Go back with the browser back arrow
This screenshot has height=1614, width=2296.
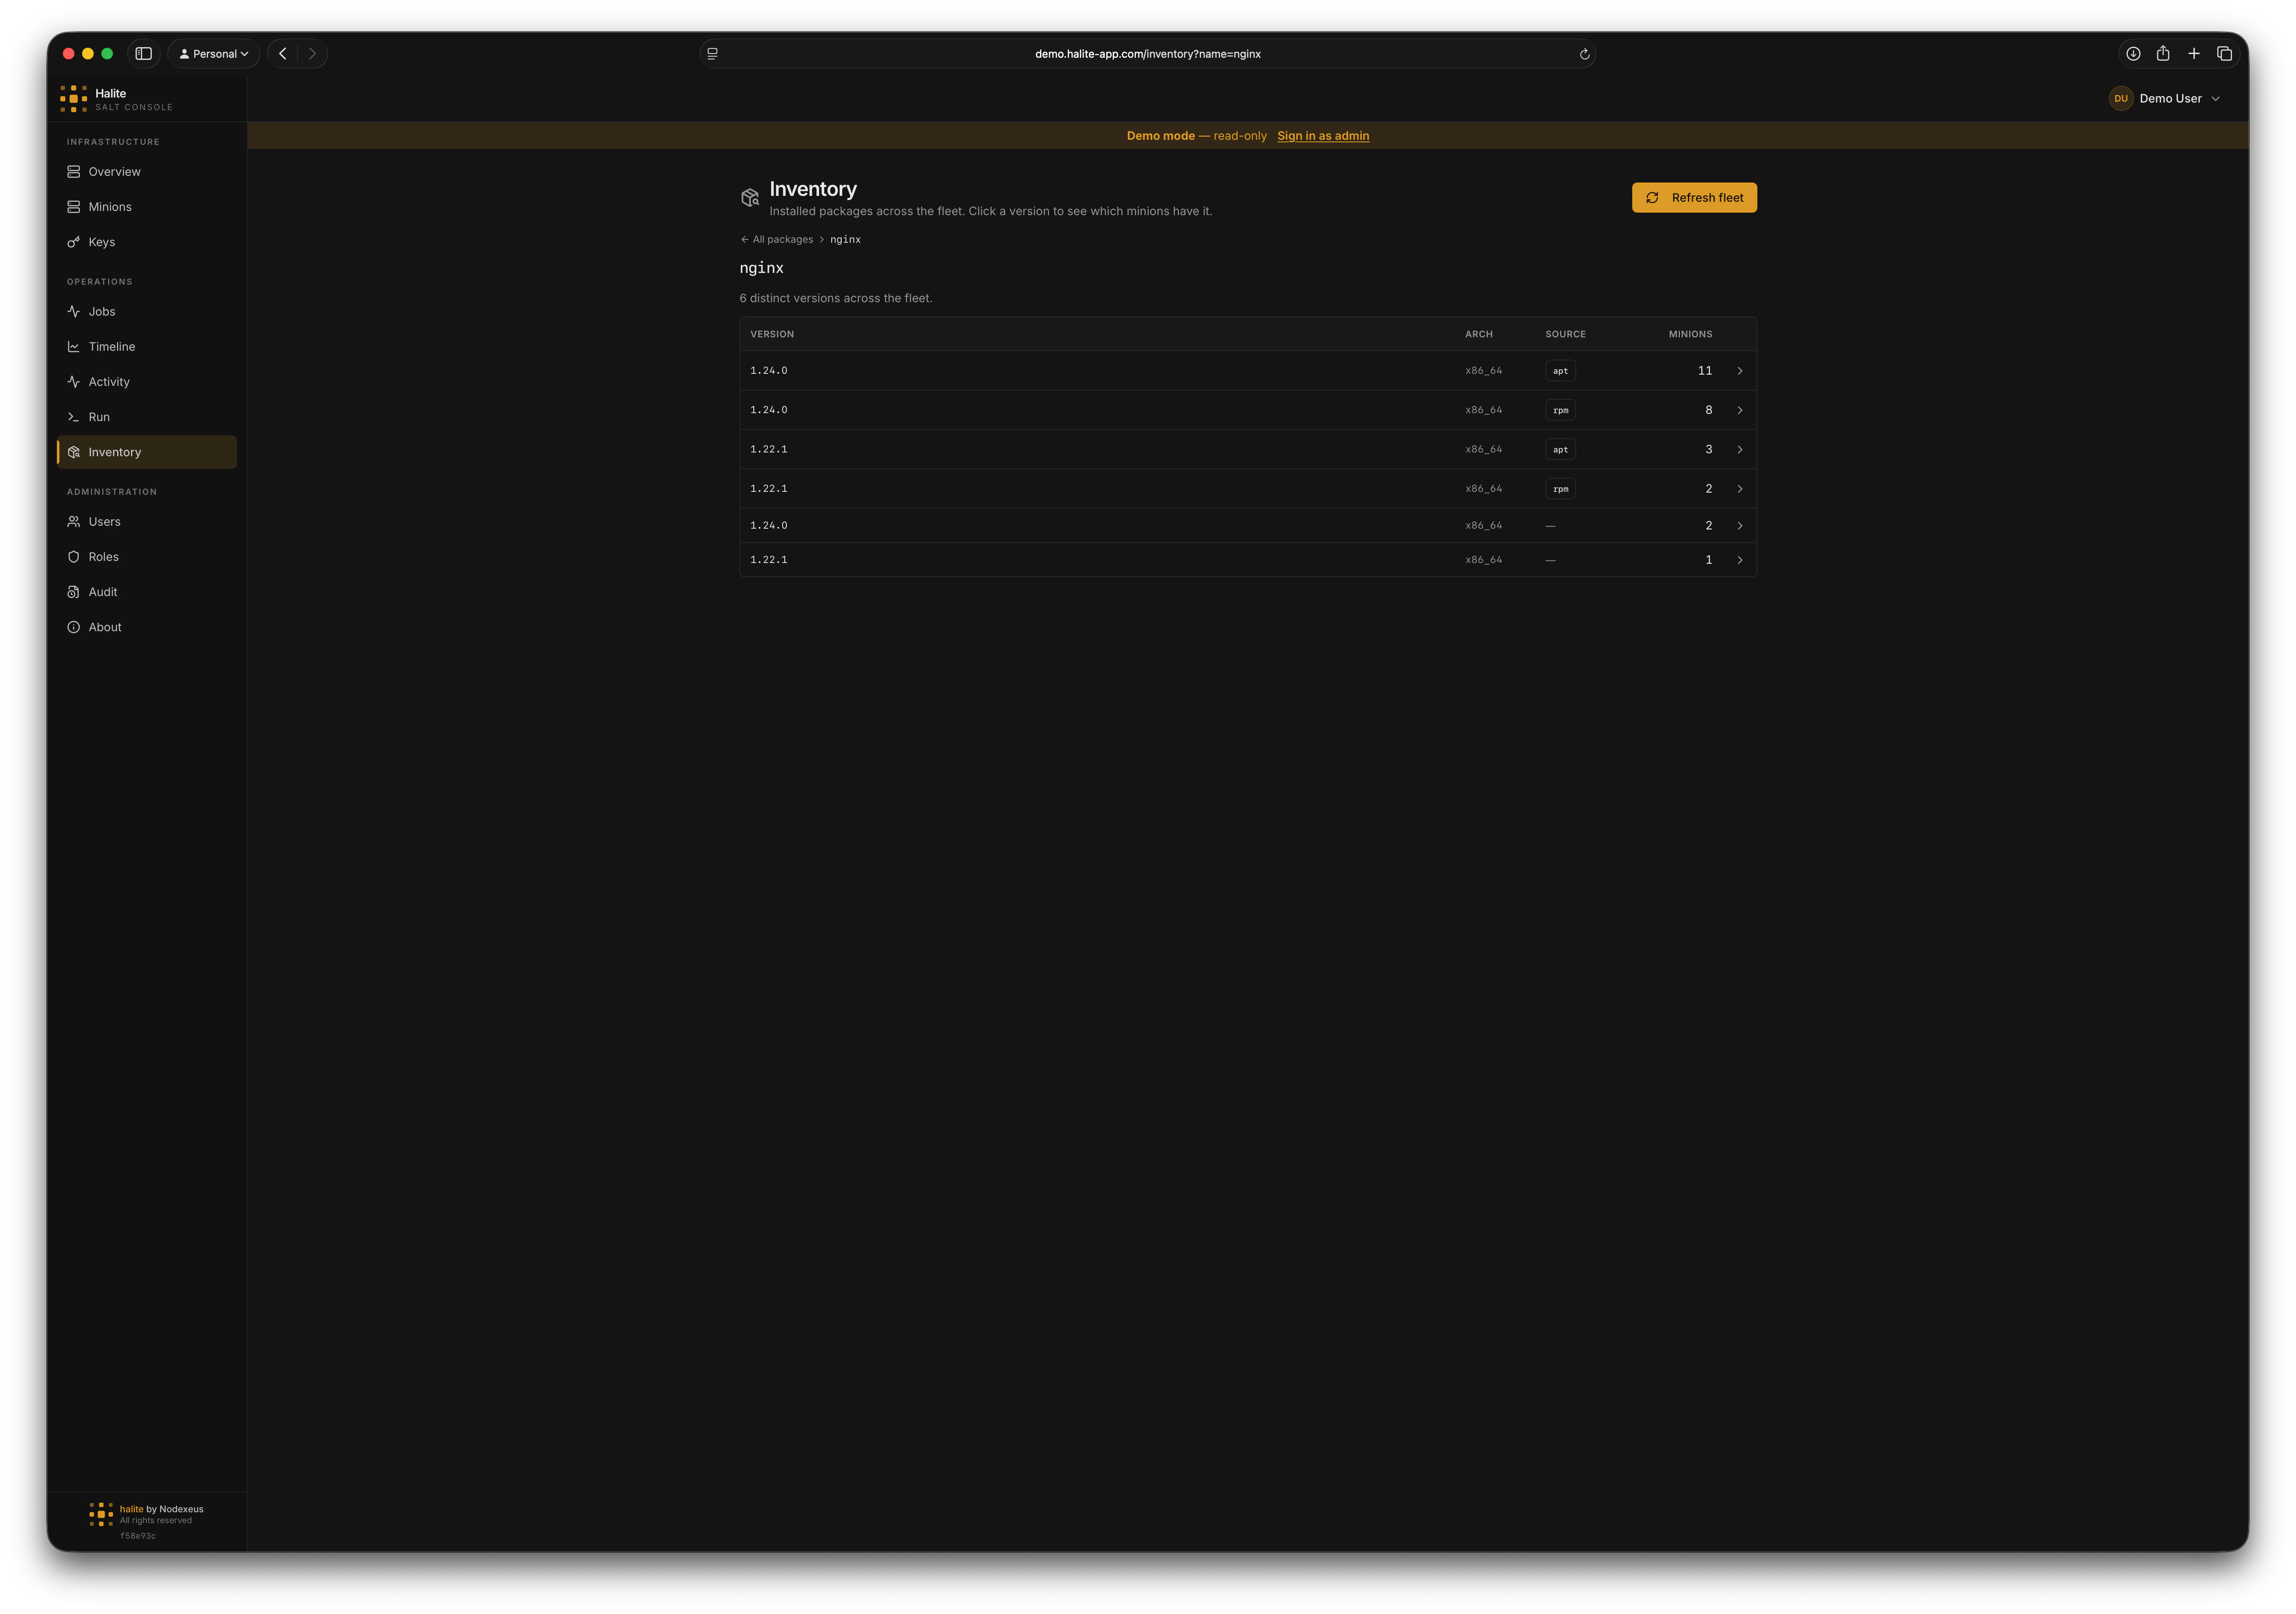tap(283, 54)
